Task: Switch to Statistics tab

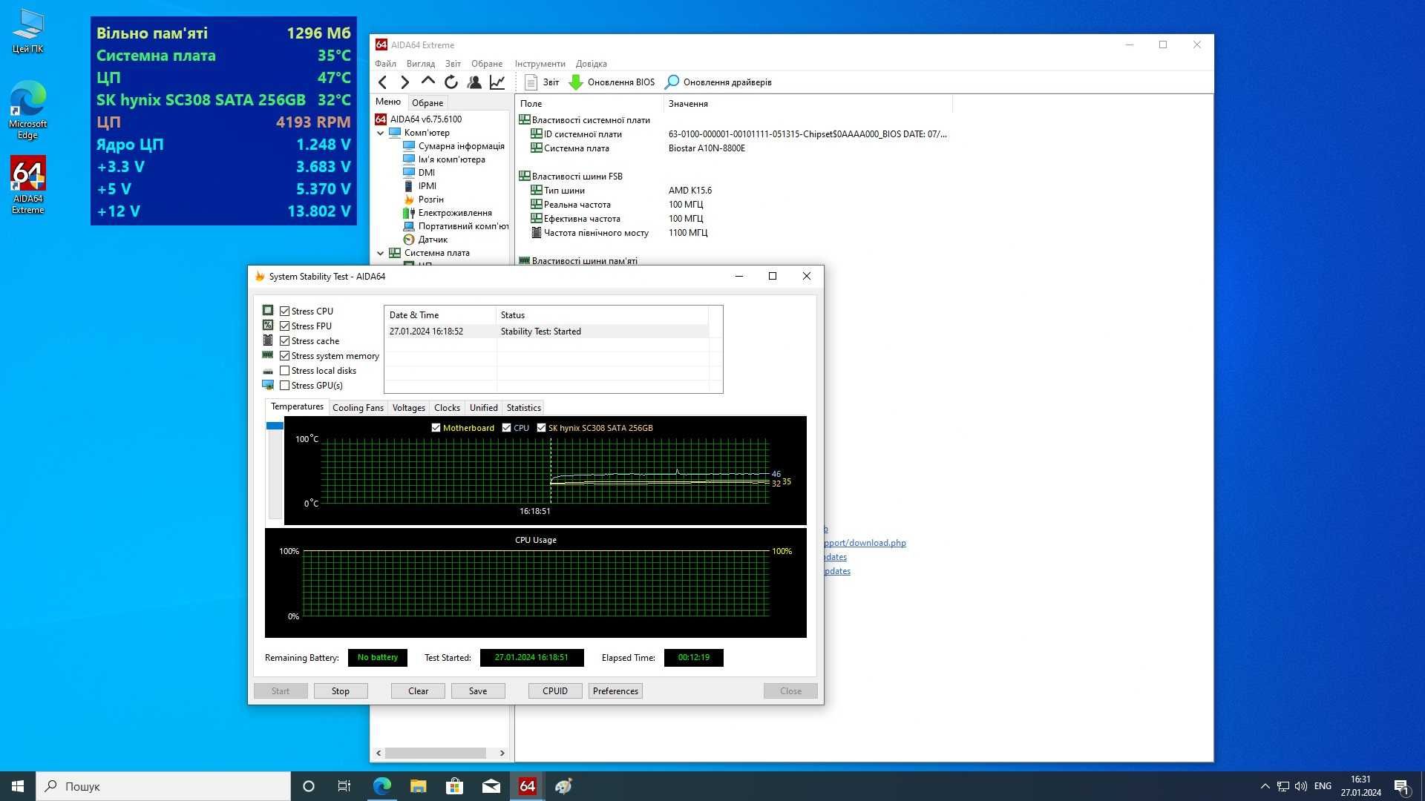Action: tap(523, 408)
